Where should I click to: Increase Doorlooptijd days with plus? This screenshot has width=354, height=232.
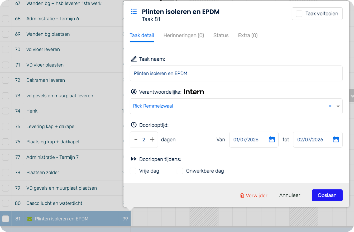click(x=152, y=139)
